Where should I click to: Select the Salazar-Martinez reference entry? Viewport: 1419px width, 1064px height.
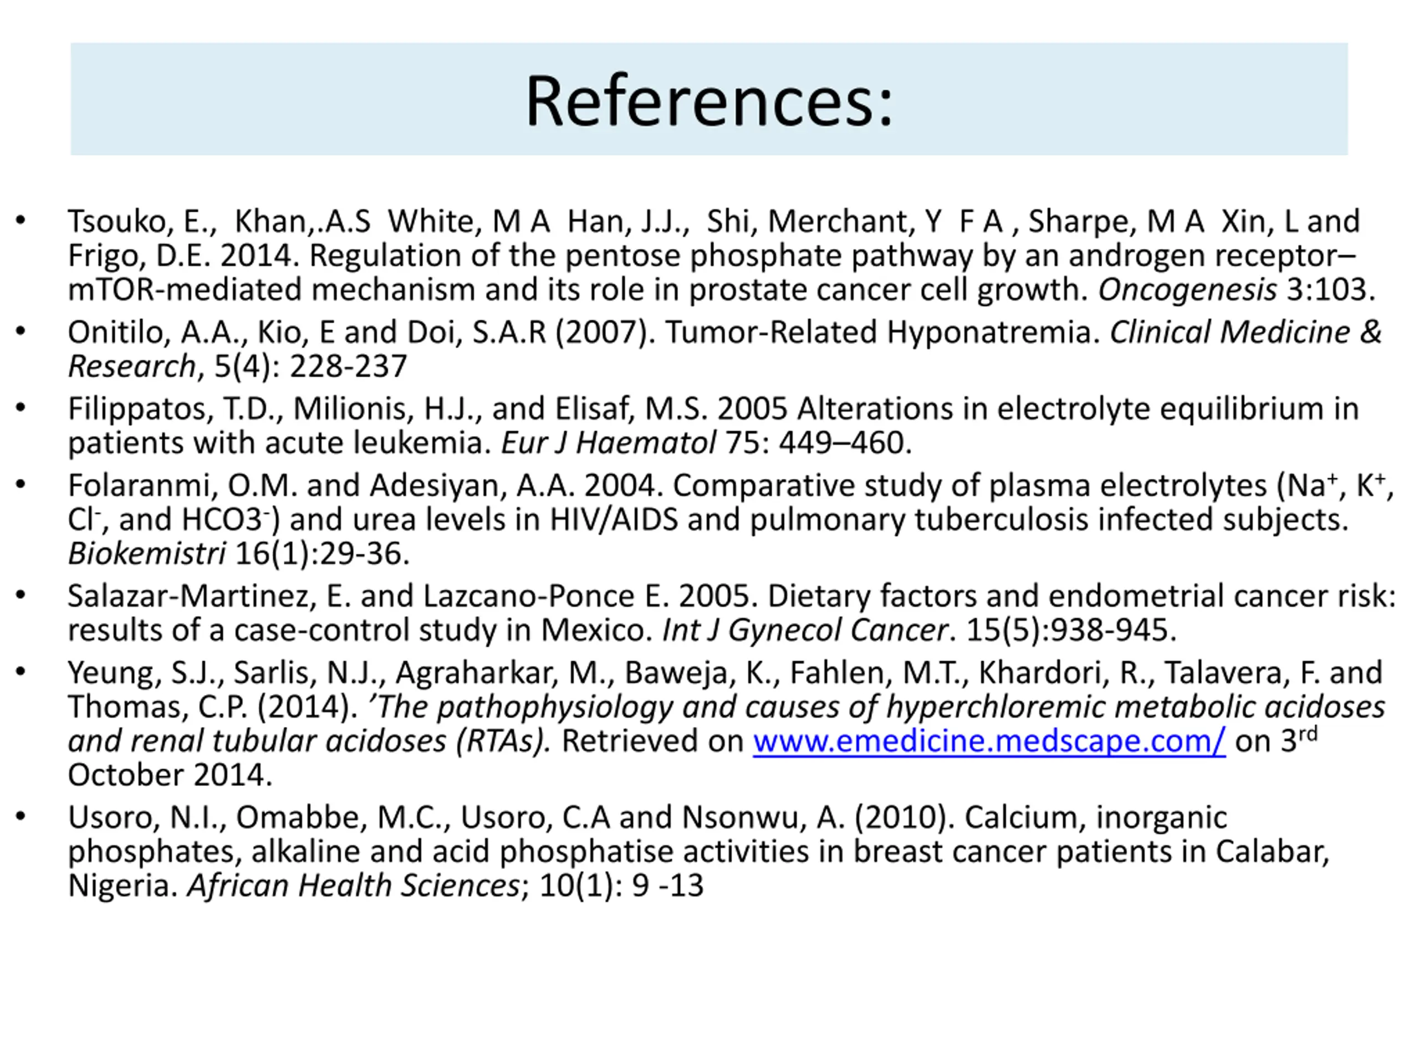[x=732, y=613]
